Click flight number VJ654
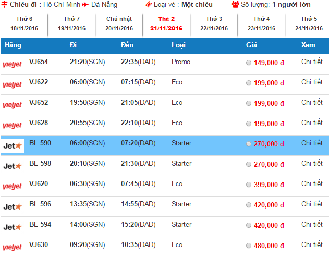Viewport: 329px width, 257px height. tap(39, 62)
